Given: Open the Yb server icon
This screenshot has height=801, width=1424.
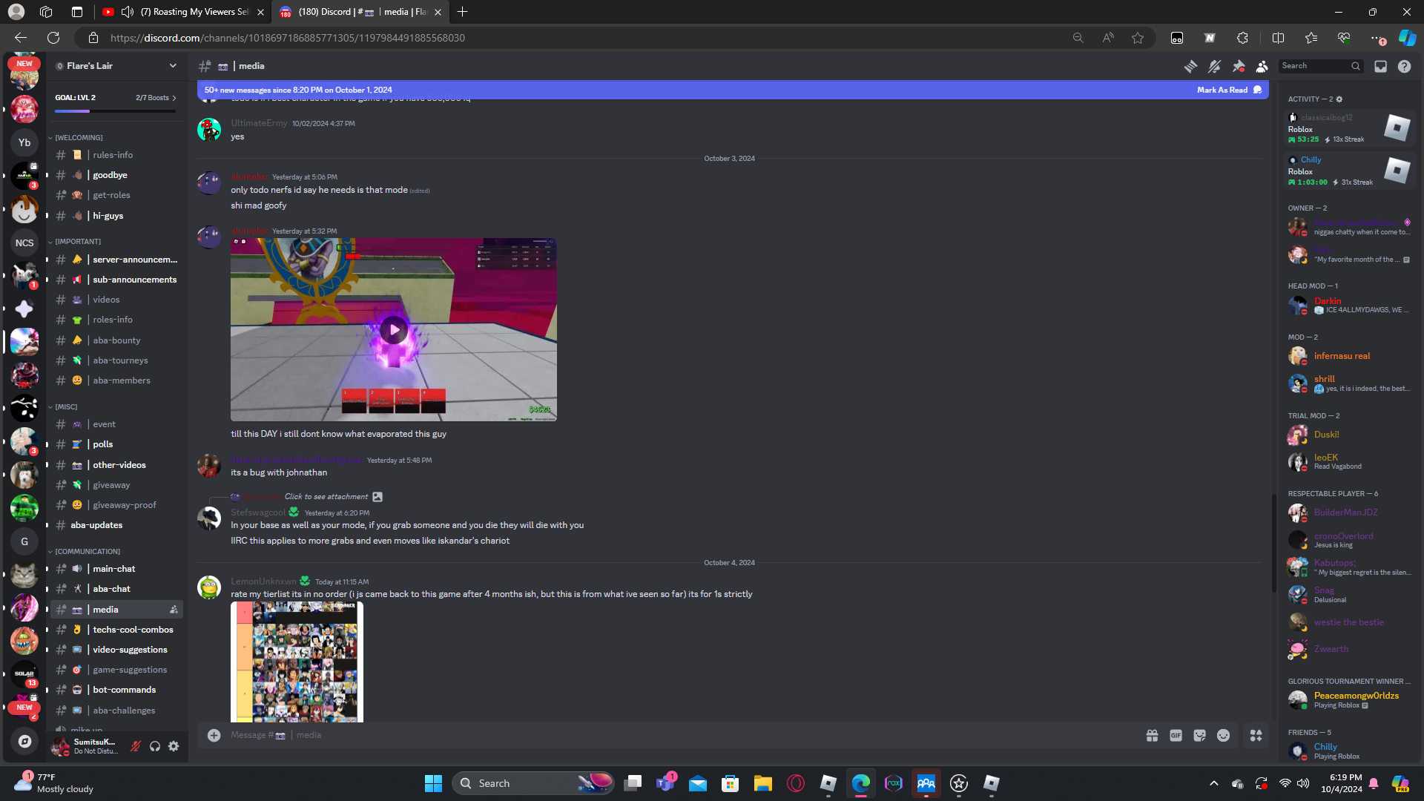Looking at the screenshot, I should 24,142.
